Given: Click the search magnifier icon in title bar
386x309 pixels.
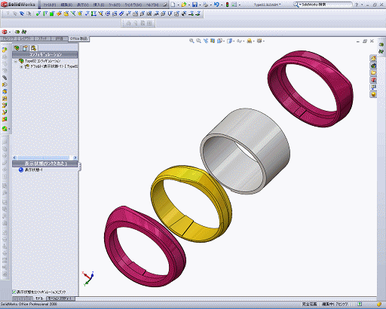Looking at the screenshot, I should 296,5.
